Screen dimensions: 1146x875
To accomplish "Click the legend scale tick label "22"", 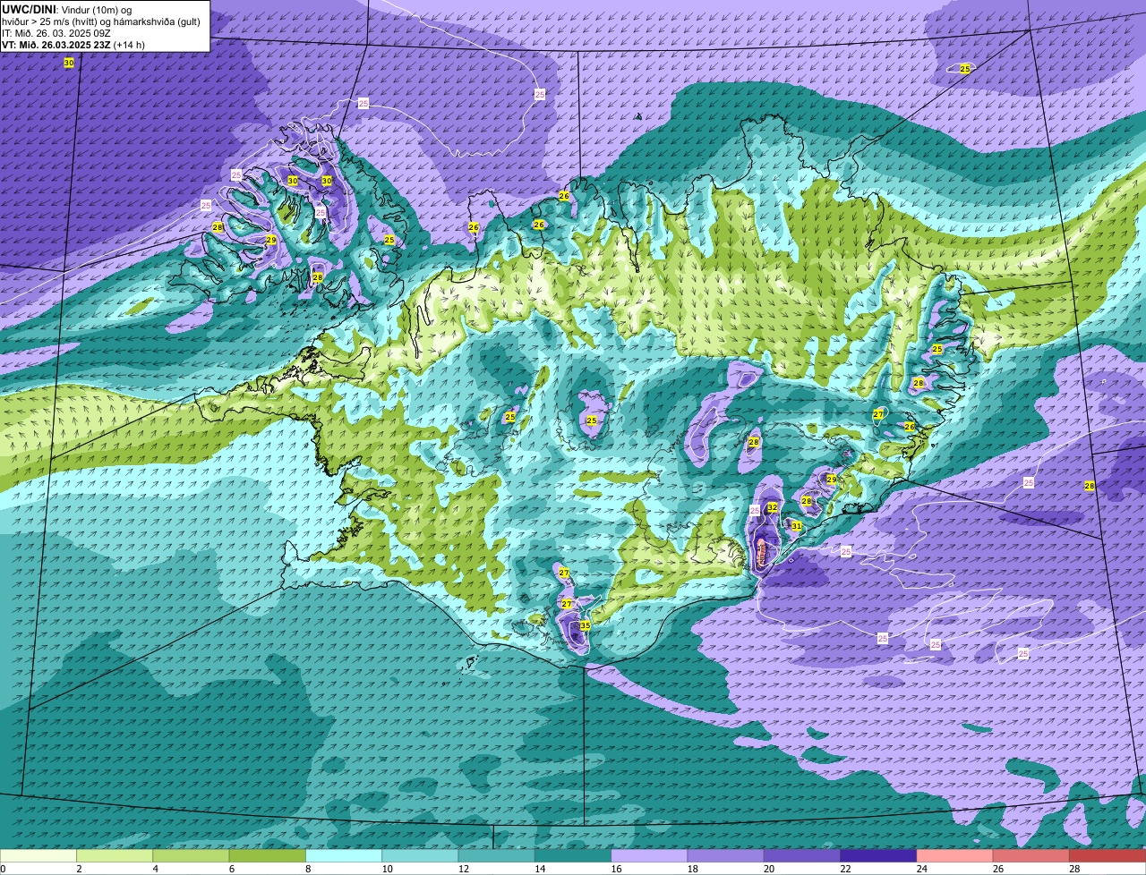I will 844,869.
